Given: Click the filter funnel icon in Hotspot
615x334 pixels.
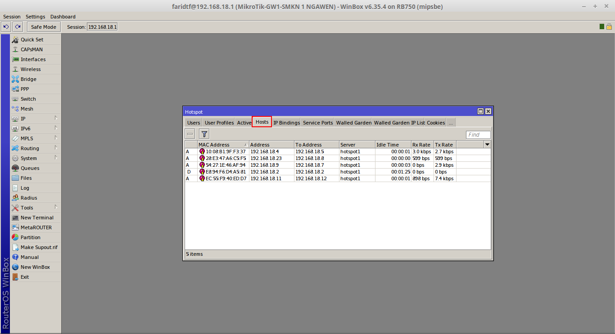Looking at the screenshot, I should 204,134.
